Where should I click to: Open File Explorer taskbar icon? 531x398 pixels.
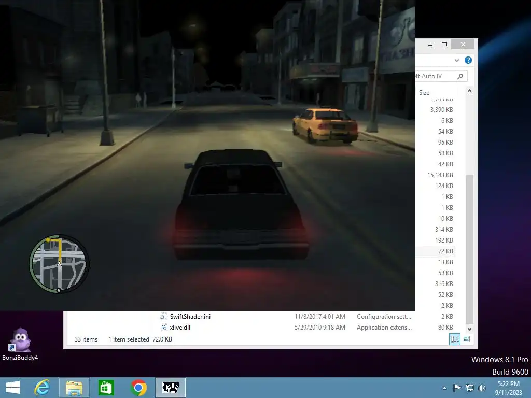tap(74, 388)
